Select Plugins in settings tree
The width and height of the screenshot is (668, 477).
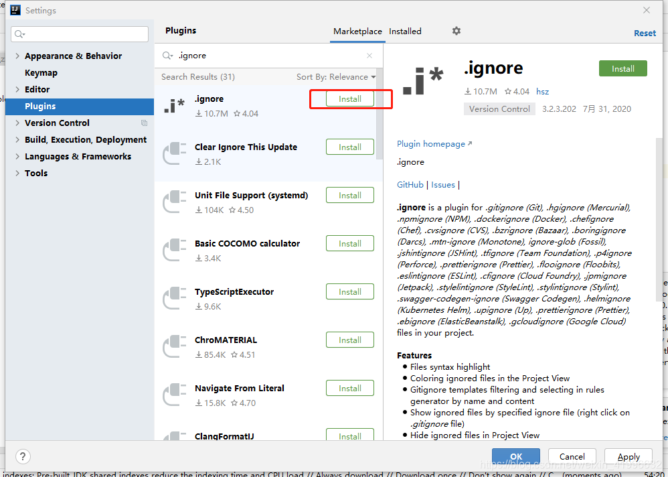click(80, 106)
